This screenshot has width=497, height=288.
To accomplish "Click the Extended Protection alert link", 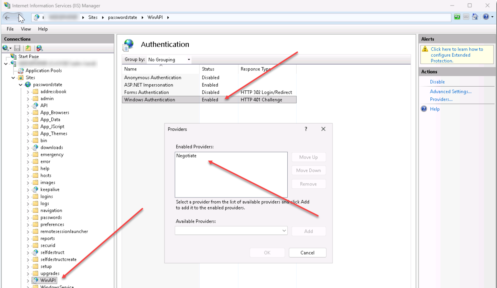I will pyautogui.click(x=457, y=55).
